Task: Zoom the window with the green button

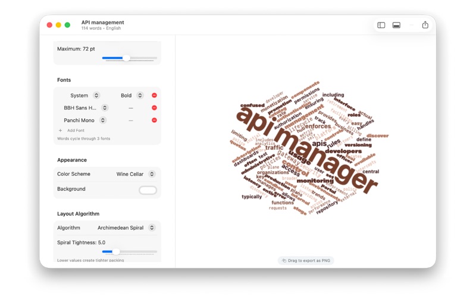Action: point(67,25)
